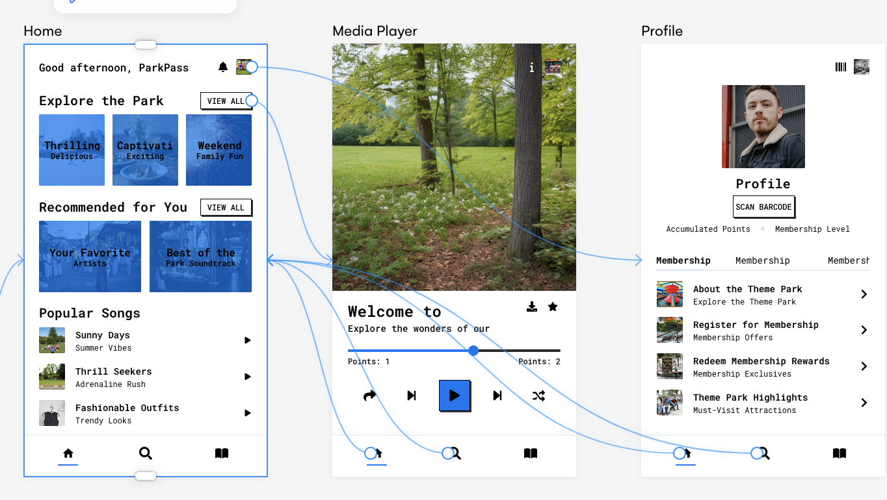Image resolution: width=887 pixels, height=500 pixels.
Task: Enable shuffle playback in the Media Player
Action: [x=538, y=395]
